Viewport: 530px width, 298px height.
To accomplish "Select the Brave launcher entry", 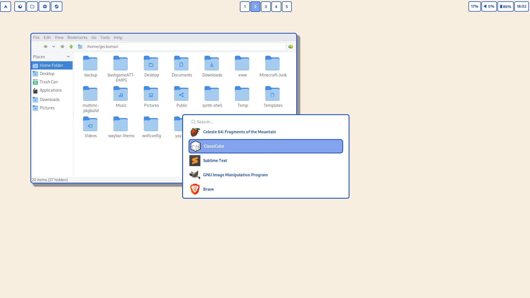I will 208,189.
